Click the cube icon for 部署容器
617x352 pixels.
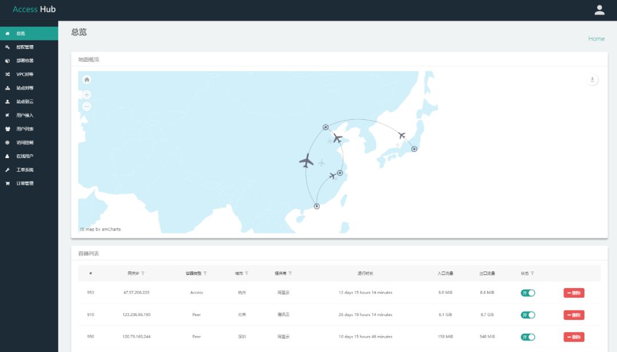point(7,61)
